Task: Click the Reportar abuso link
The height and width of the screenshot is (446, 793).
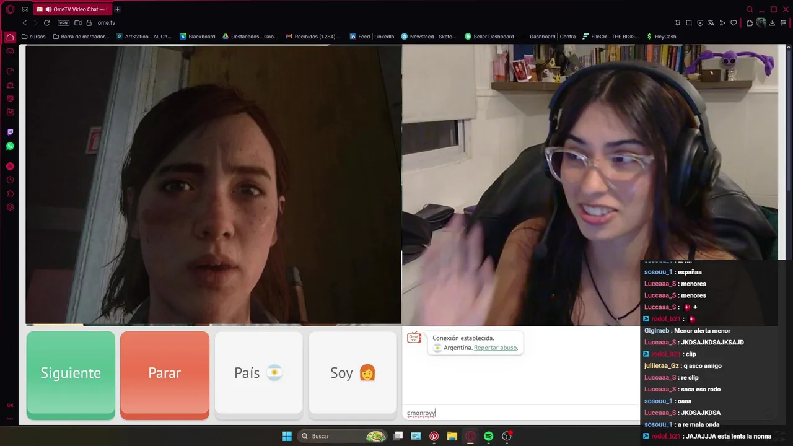Action: pyautogui.click(x=495, y=348)
